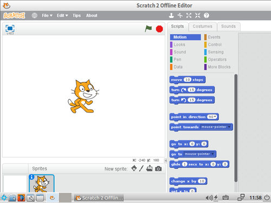Select the Events block category
Screen dimensions: 271x203
(x=212, y=37)
